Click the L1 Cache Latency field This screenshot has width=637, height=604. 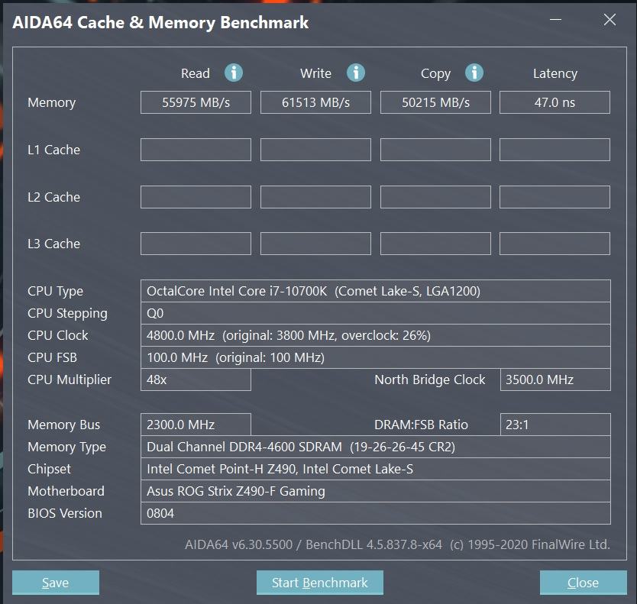(x=555, y=150)
